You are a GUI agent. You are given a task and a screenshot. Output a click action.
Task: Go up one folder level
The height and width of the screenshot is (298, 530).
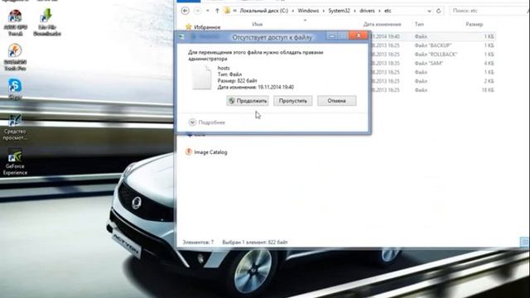[217, 11]
